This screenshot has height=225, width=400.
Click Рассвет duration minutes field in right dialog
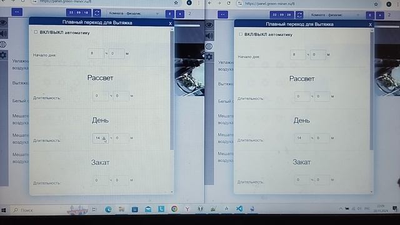322,97
